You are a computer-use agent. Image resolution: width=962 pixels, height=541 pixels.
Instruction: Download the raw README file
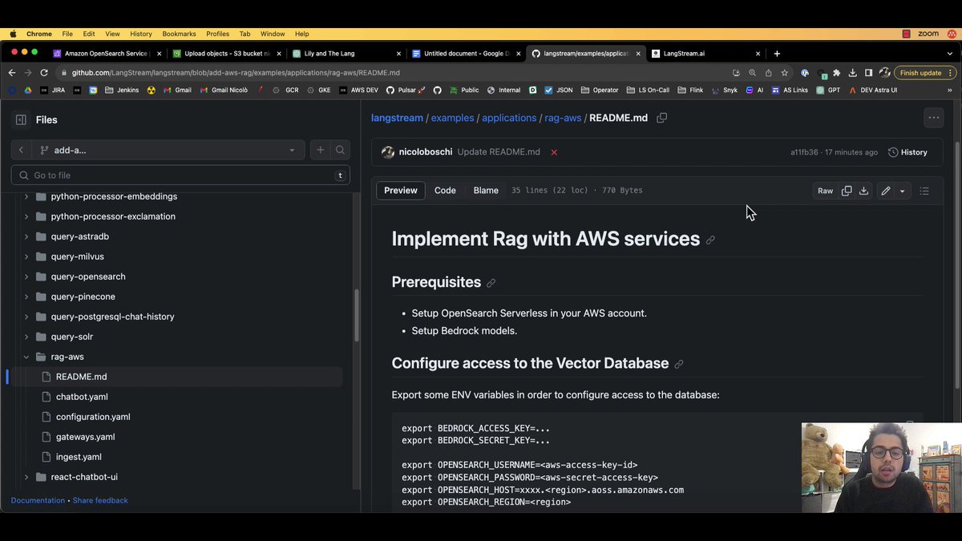point(863,191)
